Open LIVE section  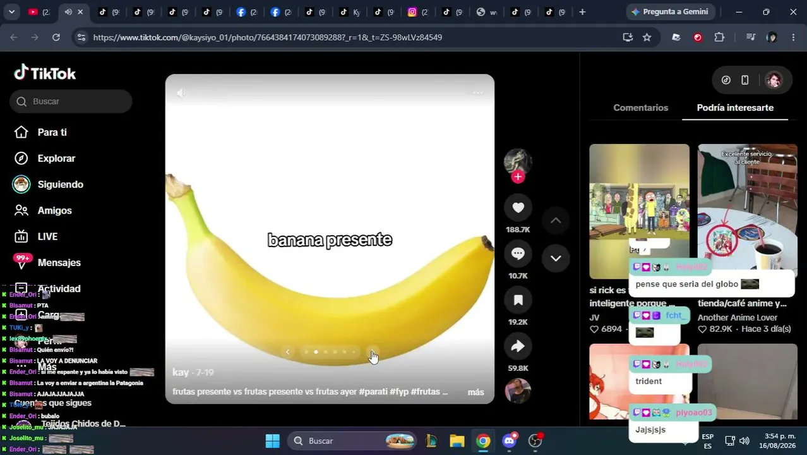47,236
